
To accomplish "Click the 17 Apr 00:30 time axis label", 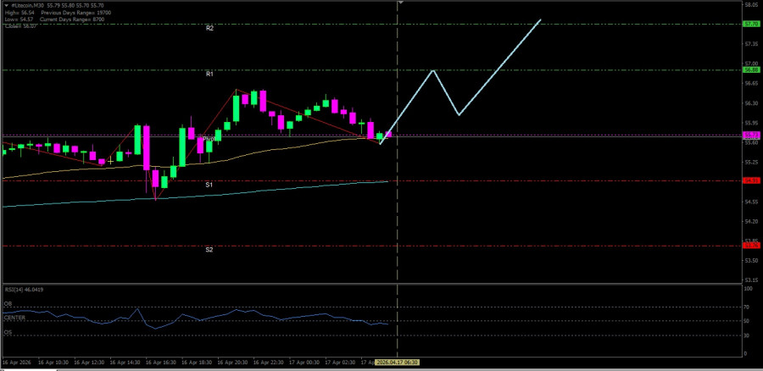I will tap(305, 363).
